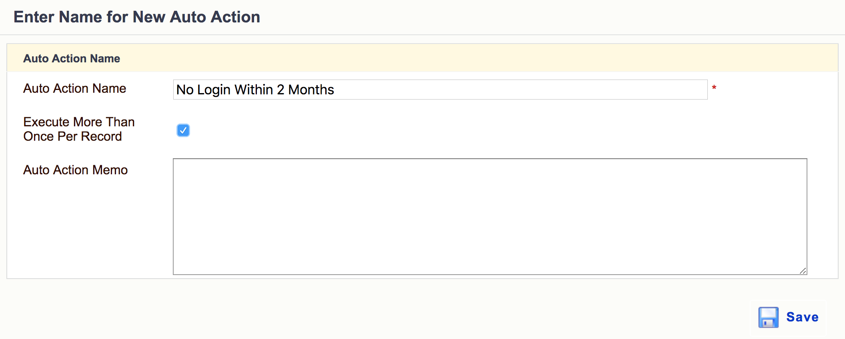Click inside the Auto Action Memo textarea

point(490,217)
